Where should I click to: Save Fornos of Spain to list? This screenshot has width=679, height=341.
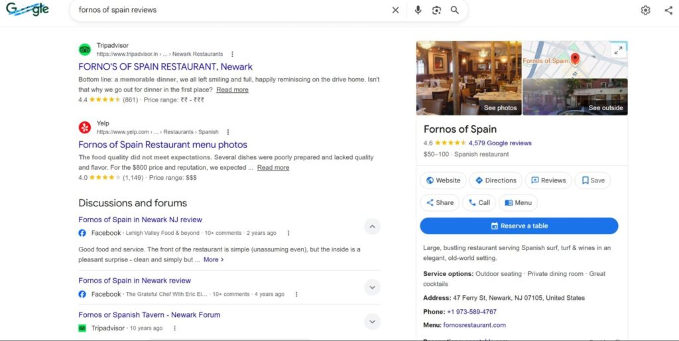click(593, 180)
